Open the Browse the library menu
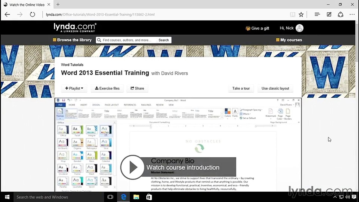The image size is (359, 202). click(72, 40)
